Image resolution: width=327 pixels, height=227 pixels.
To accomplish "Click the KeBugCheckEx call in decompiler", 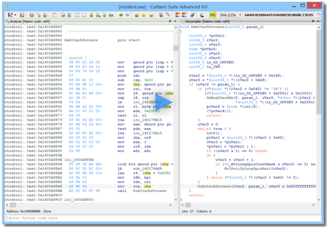I will pos(260,98).
